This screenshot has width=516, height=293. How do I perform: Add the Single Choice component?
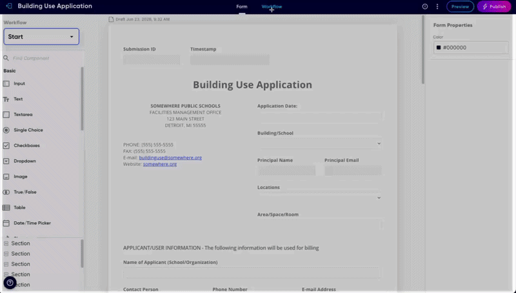coord(28,130)
